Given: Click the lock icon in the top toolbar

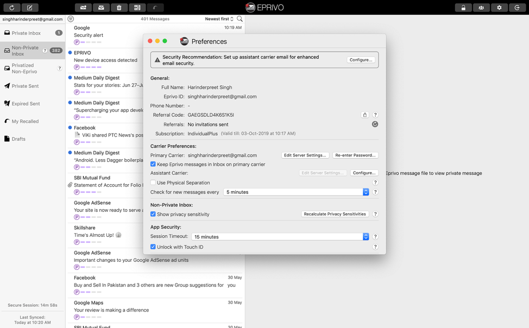Looking at the screenshot, I should pyautogui.click(x=463, y=8).
